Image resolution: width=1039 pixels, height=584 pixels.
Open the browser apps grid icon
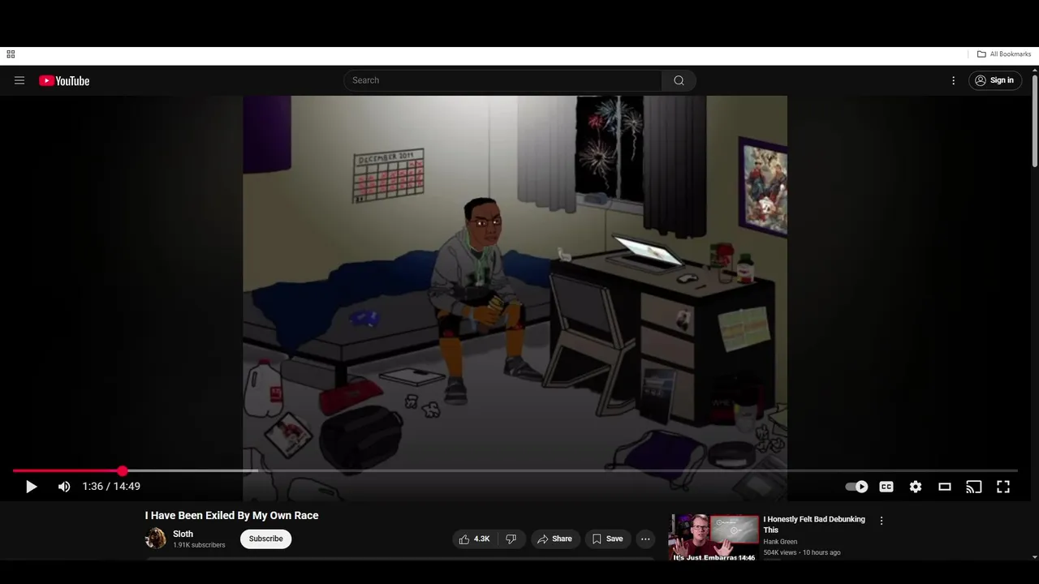pos(11,54)
